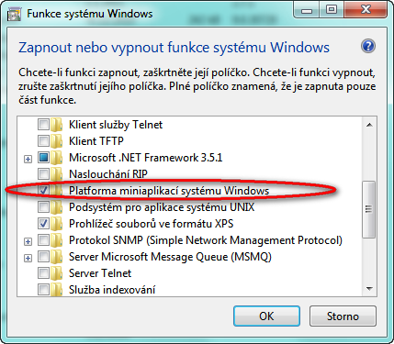This screenshot has height=344, width=394.
Task: Uncheck Platforma miniaplikací systému Windows checkbox
Action: click(x=43, y=191)
